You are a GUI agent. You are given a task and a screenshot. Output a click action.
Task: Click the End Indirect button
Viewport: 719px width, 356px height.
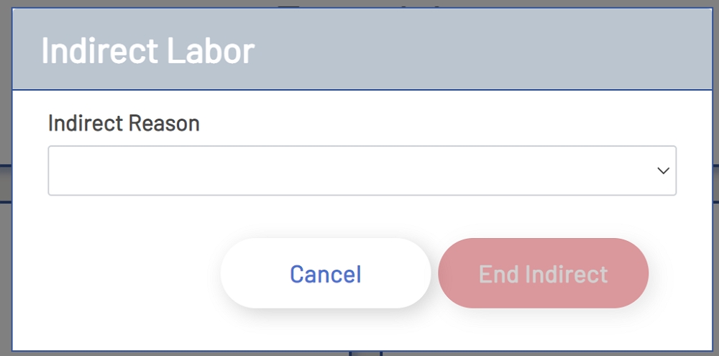[x=543, y=274]
